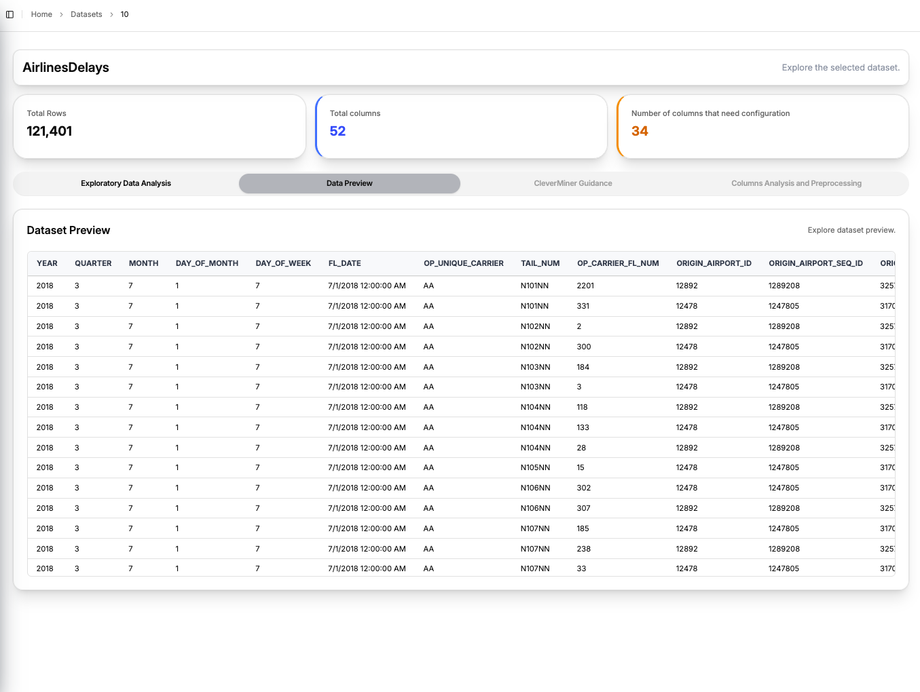Click the columns needing configuration card
The height and width of the screenshot is (692, 920).
(x=762, y=126)
